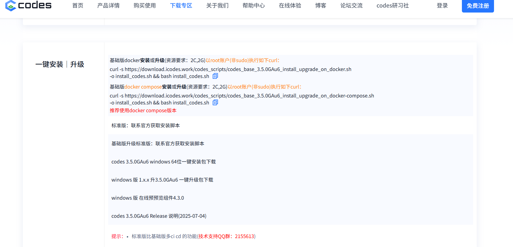Click the 免费注册 button
This screenshot has width=513, height=247.
tap(478, 6)
